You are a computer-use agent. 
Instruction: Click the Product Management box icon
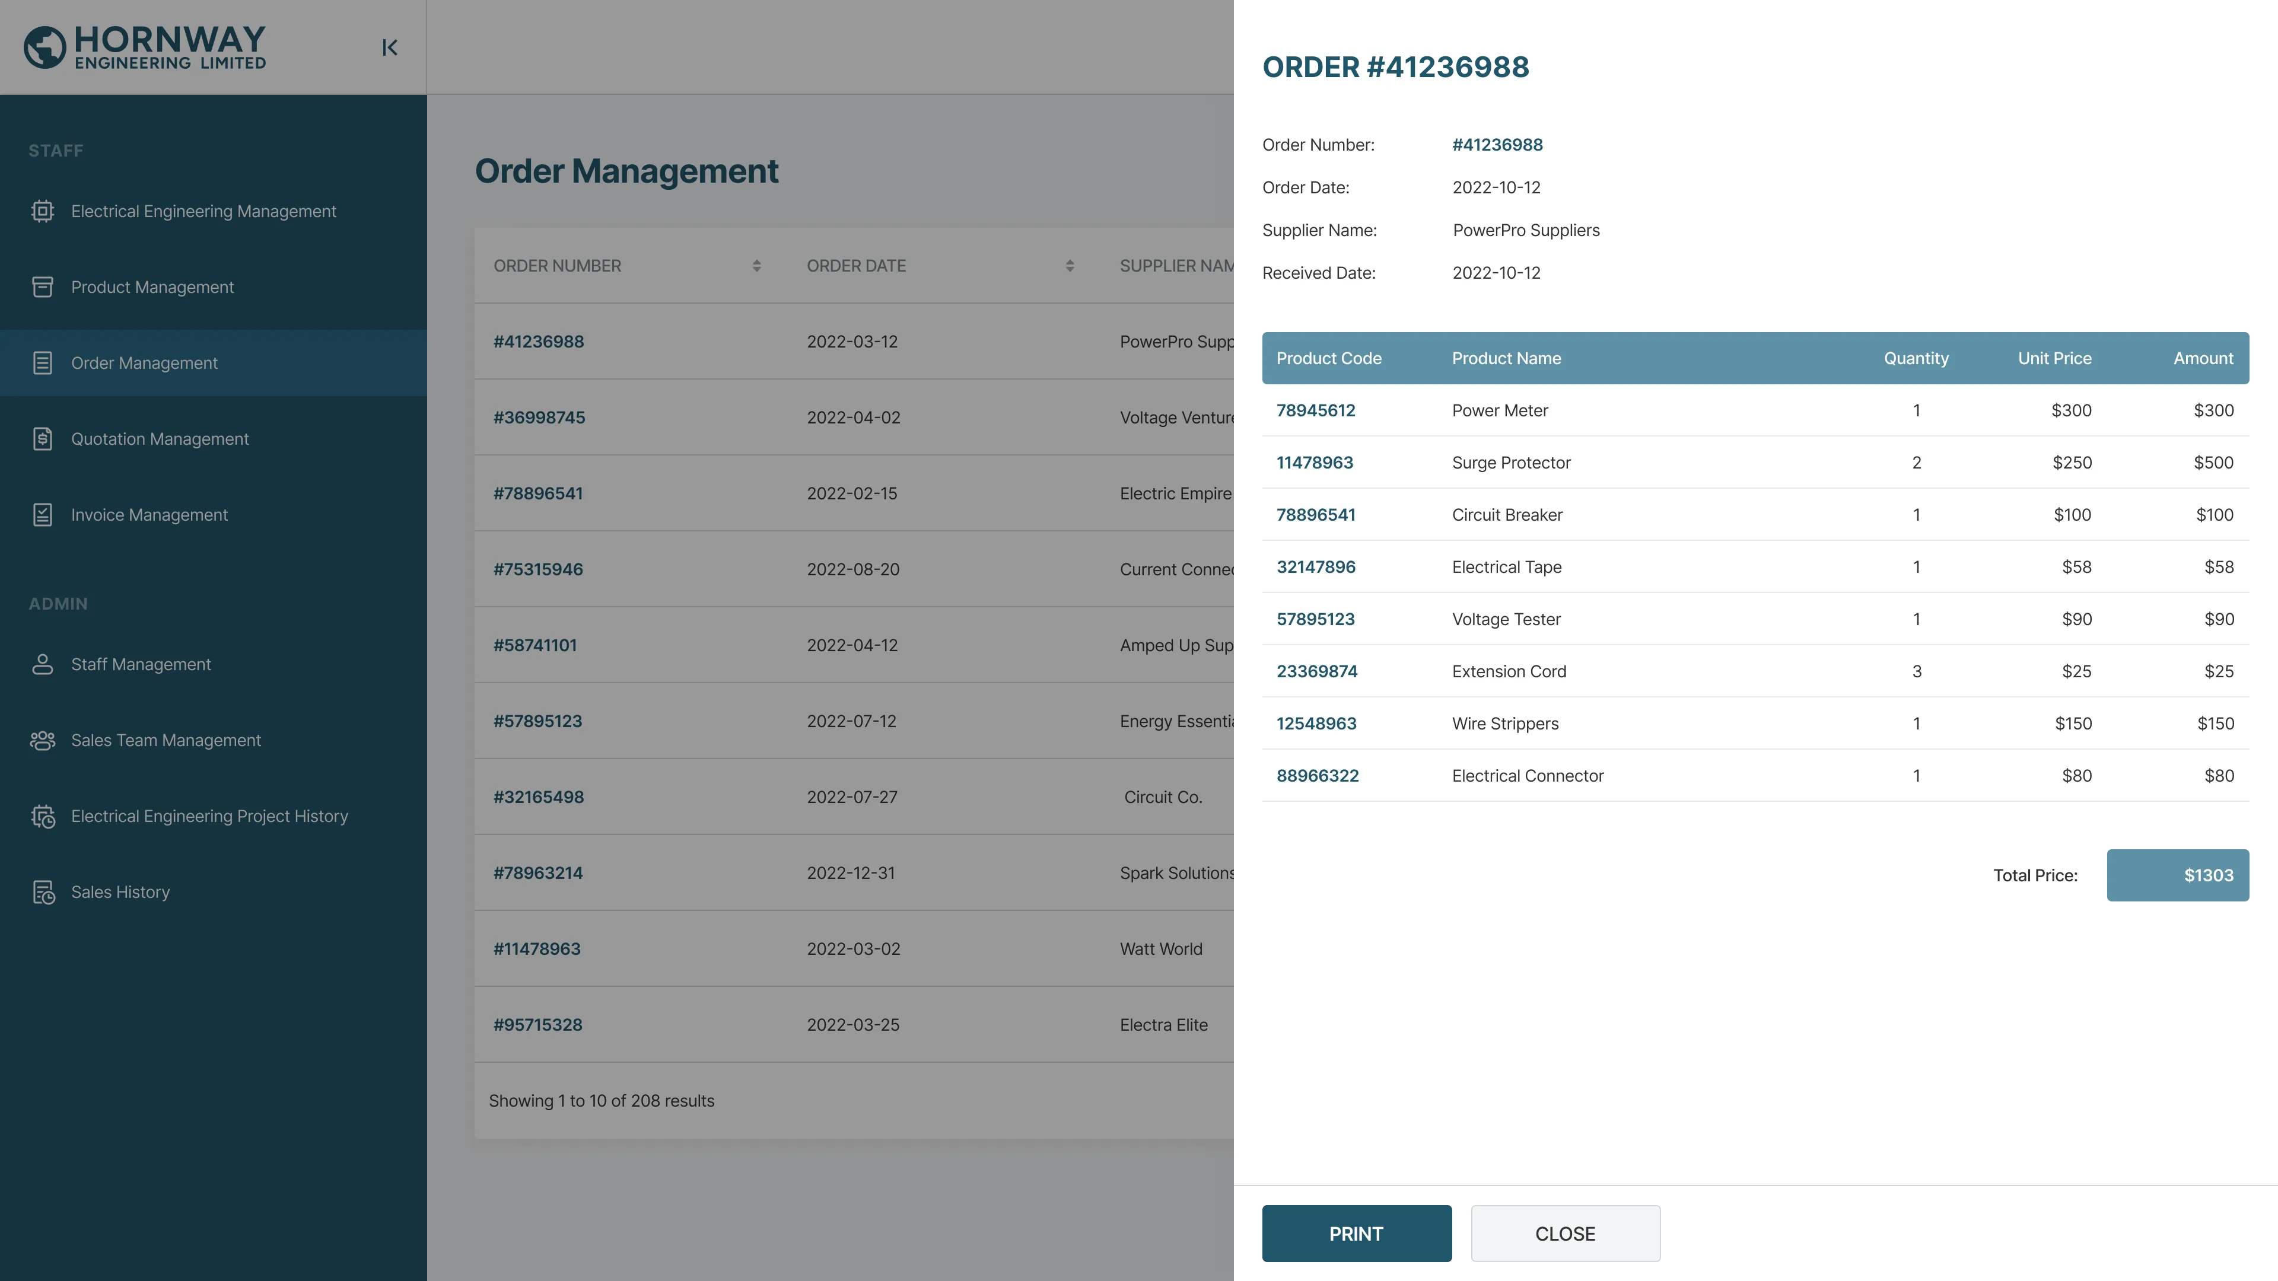pos(43,287)
